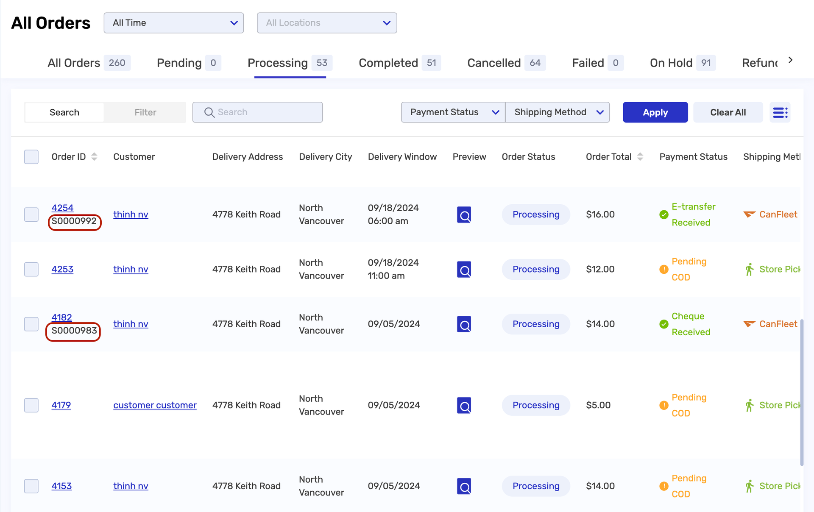Click the S0000992 reference text

click(x=74, y=221)
